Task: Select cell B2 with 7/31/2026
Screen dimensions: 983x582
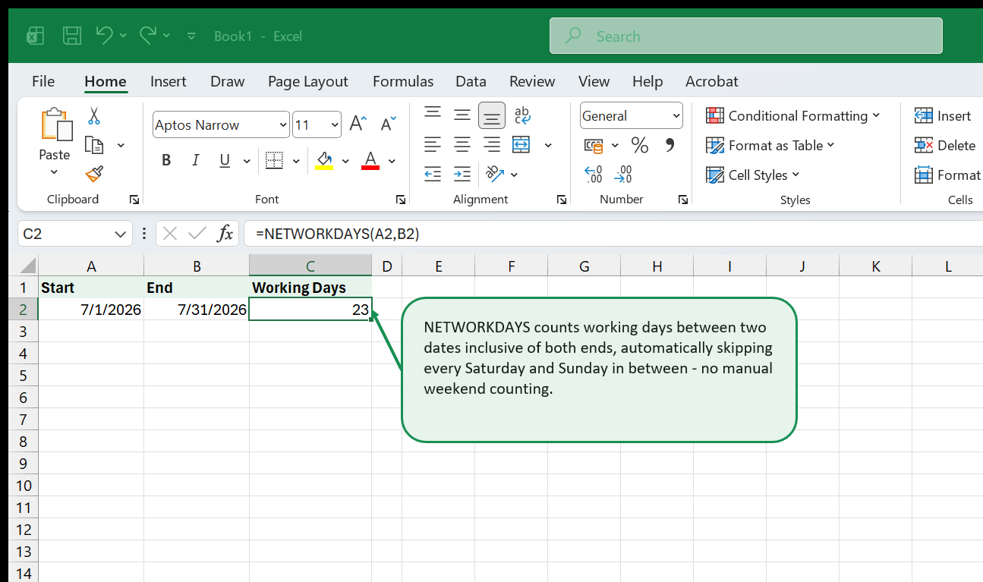Action: (197, 310)
